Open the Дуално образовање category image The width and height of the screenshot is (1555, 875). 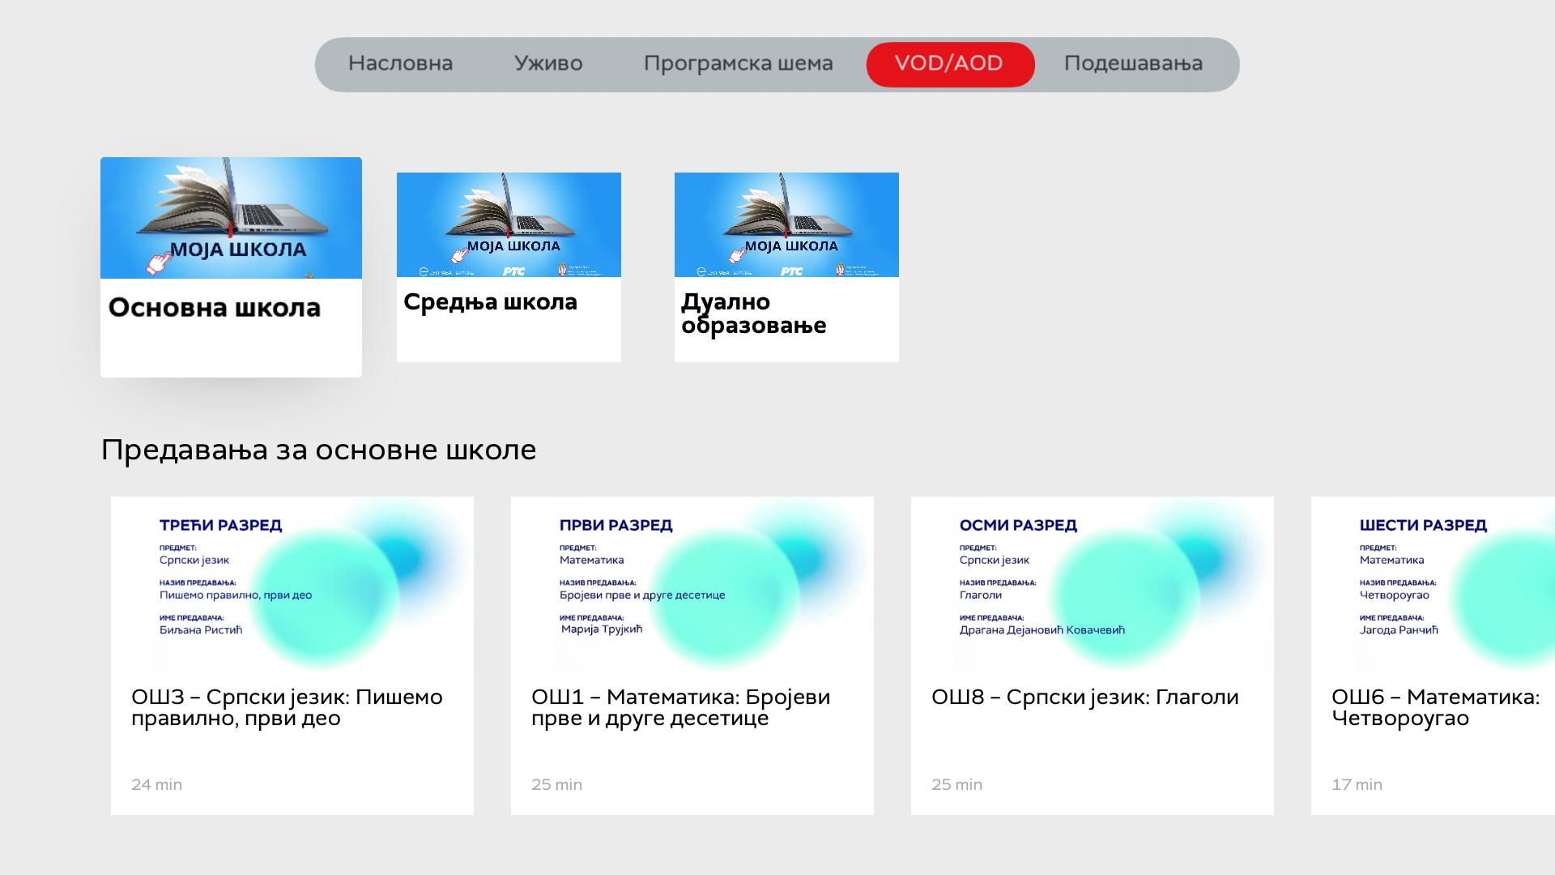point(786,224)
